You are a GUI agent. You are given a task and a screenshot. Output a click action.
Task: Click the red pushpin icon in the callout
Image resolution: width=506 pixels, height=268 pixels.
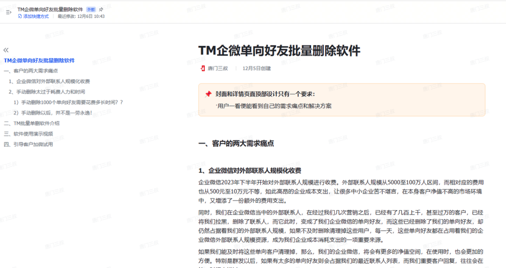pos(208,94)
